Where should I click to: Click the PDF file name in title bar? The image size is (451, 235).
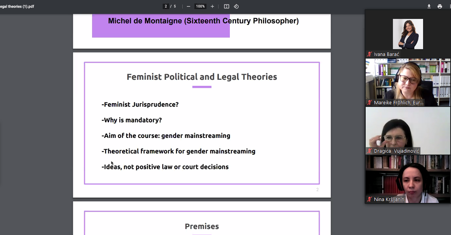point(17,6)
